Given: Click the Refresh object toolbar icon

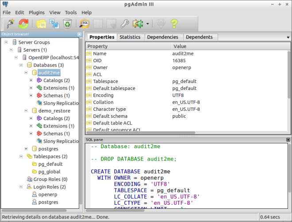Looking at the screenshot, I should 23,23.
